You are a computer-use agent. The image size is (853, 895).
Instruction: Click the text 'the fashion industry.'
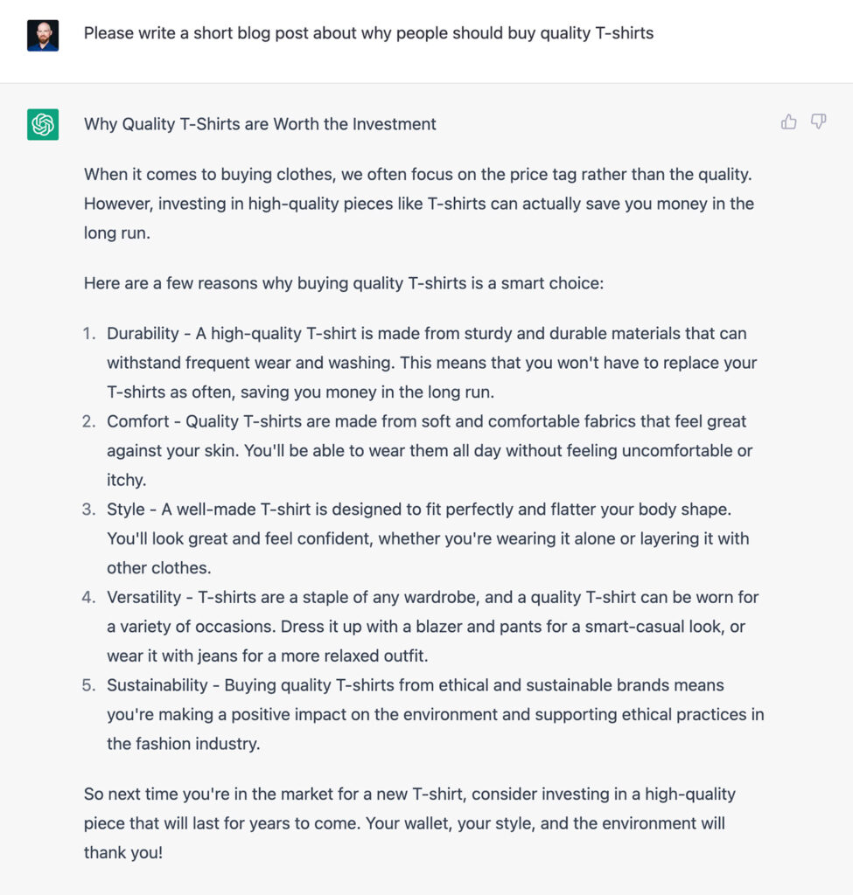(184, 744)
